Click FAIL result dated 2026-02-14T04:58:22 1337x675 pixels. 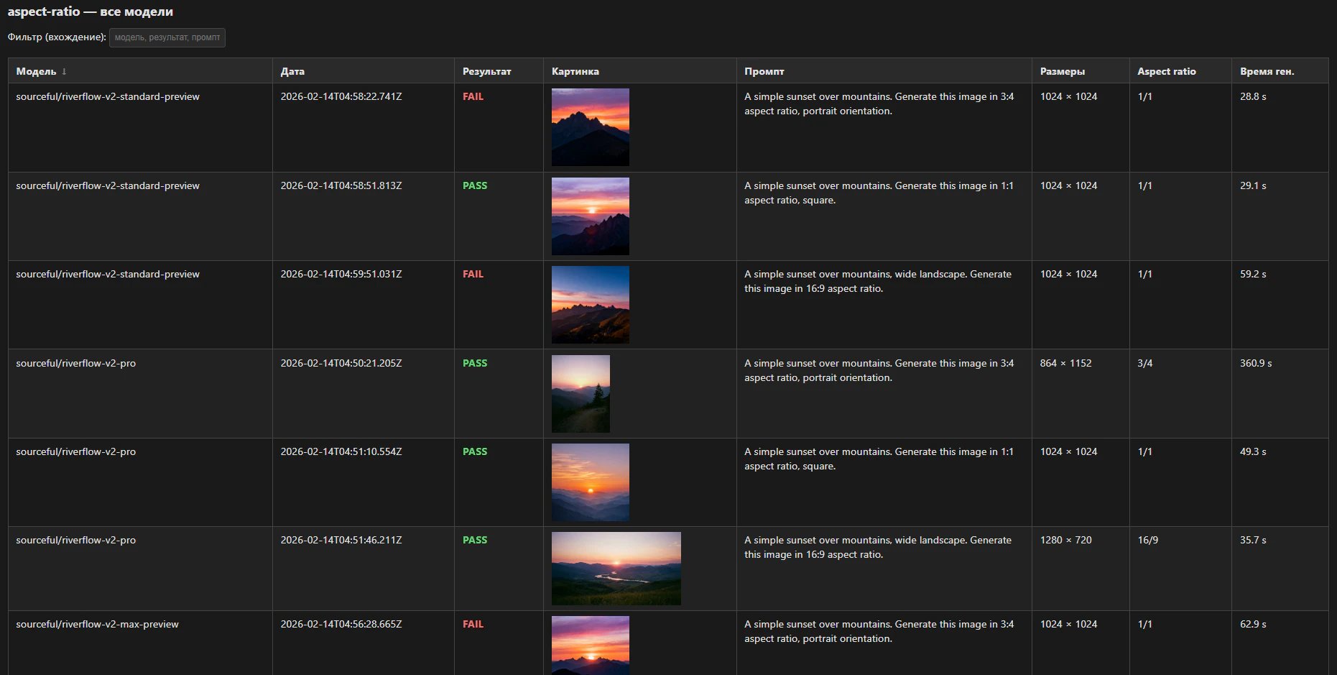473,96
